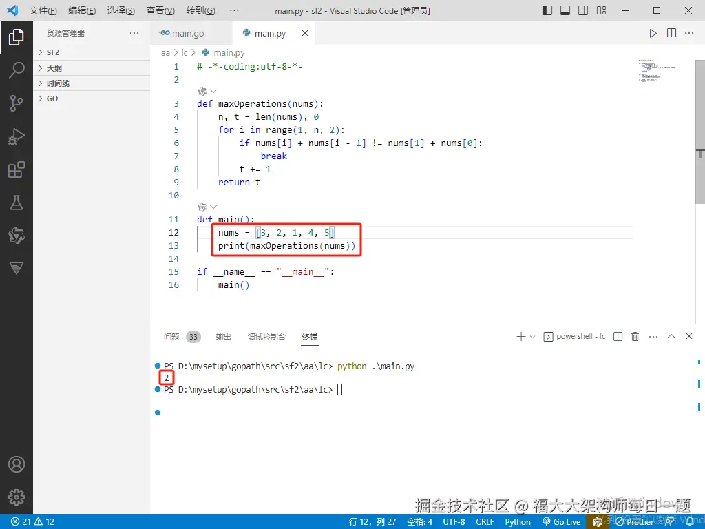Create new terminal with plus icon

tap(520, 336)
